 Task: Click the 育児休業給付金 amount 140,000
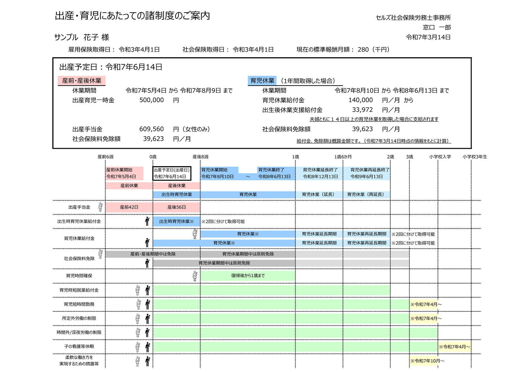(x=360, y=100)
